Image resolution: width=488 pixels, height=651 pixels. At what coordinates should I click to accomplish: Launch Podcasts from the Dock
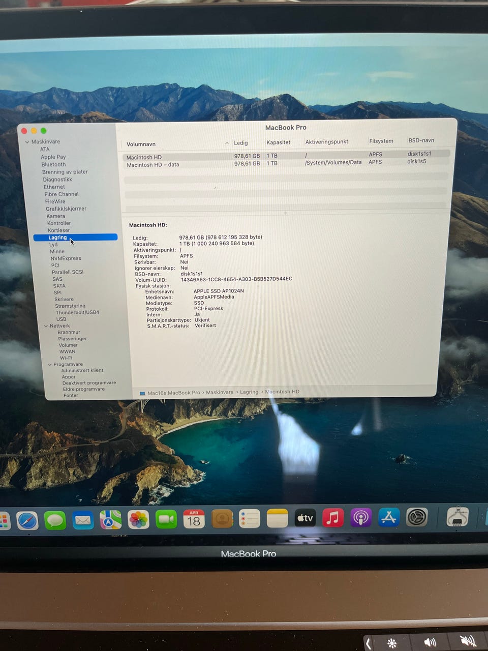(361, 518)
